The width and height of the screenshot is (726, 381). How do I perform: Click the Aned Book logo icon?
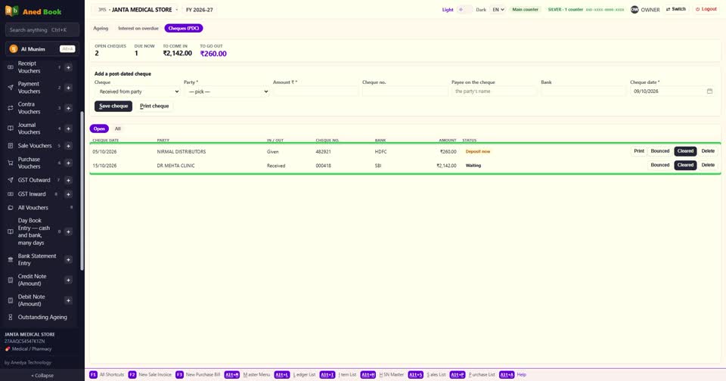coord(12,11)
